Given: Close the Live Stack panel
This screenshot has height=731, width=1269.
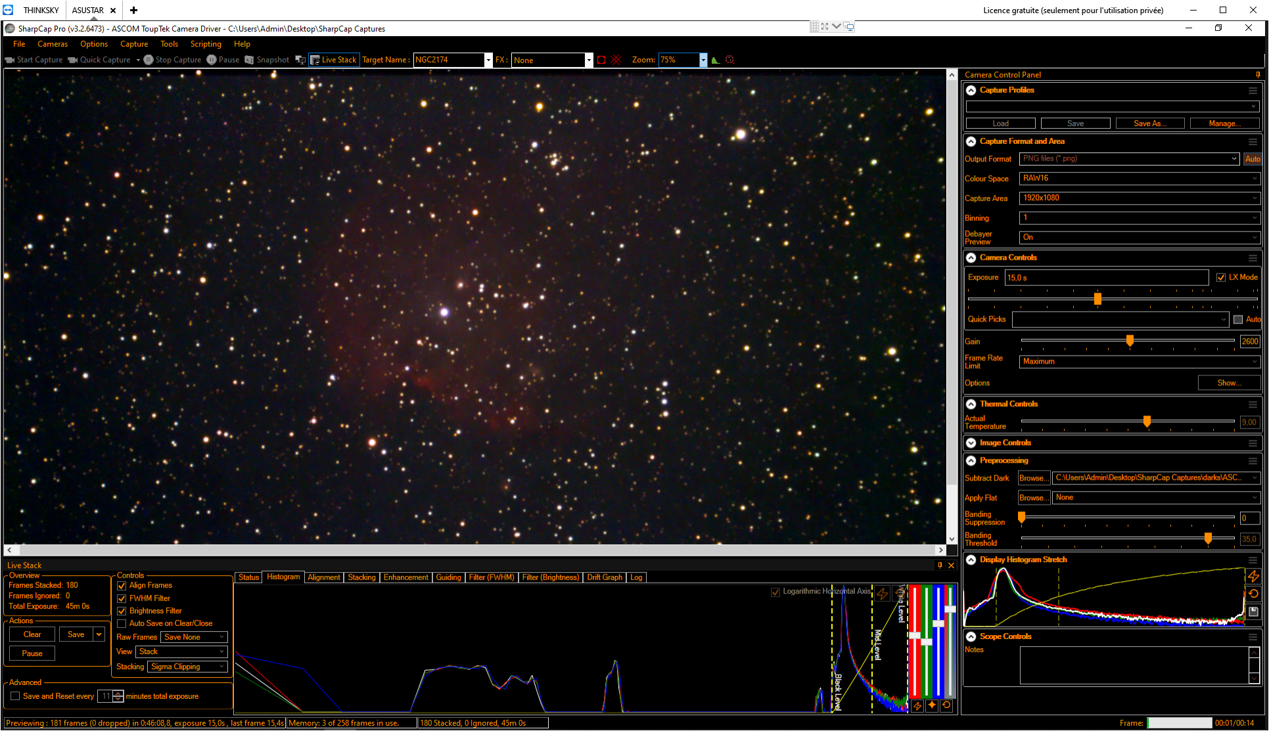Looking at the screenshot, I should coord(951,565).
